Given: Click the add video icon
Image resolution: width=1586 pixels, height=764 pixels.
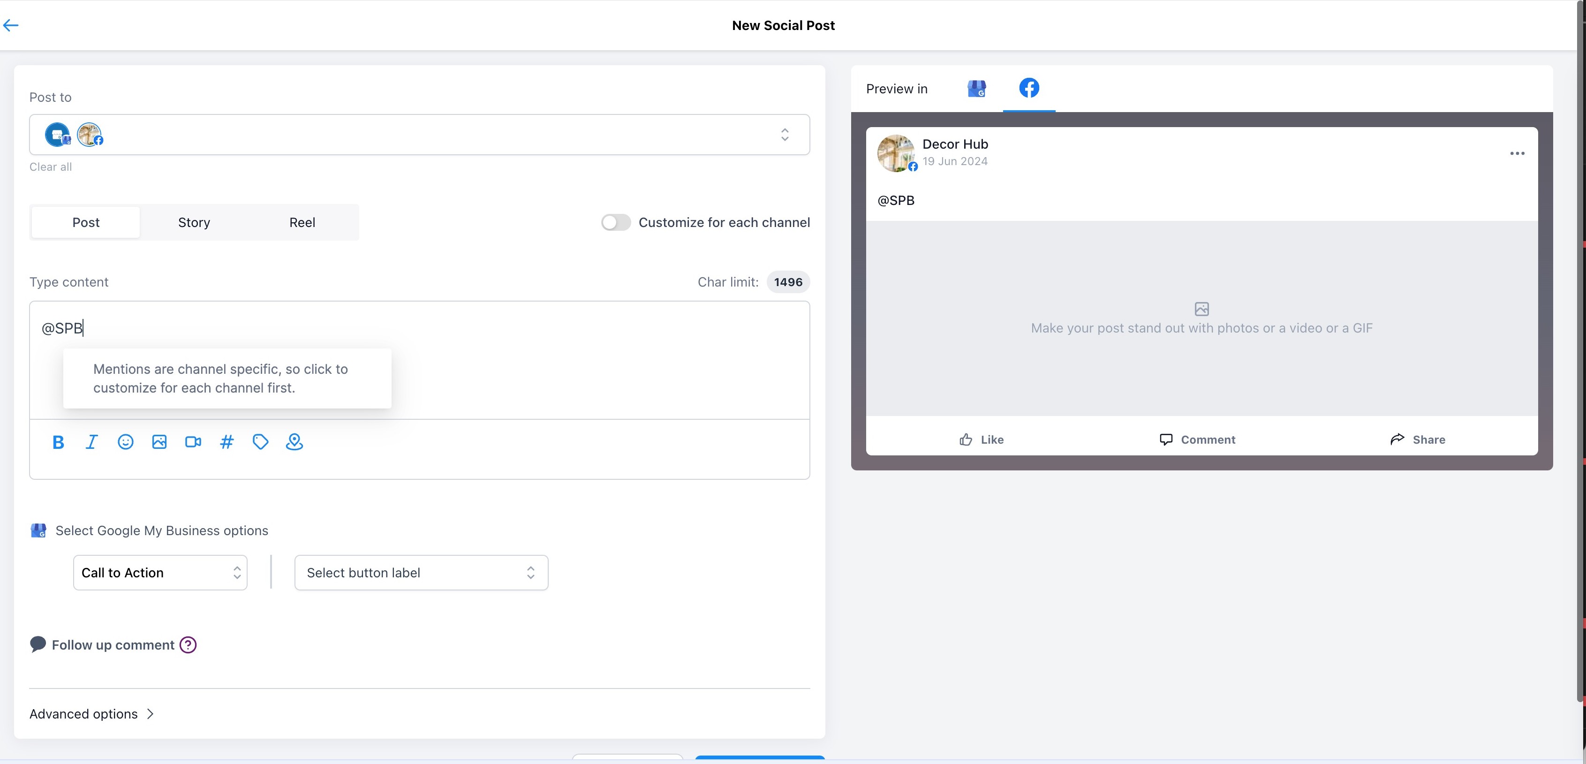Looking at the screenshot, I should (x=193, y=442).
